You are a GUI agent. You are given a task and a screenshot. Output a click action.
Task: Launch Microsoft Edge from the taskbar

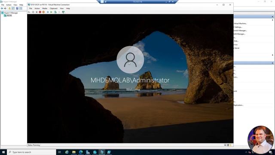pyautogui.click(x=81, y=152)
